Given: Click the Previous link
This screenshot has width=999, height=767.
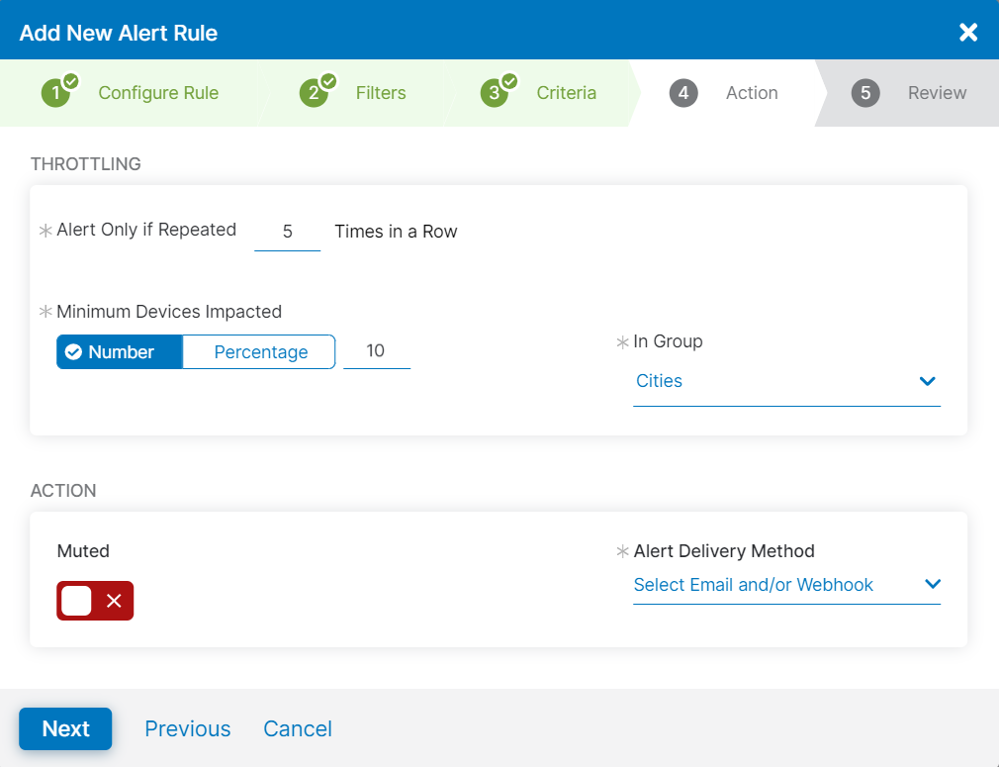Looking at the screenshot, I should [187, 728].
